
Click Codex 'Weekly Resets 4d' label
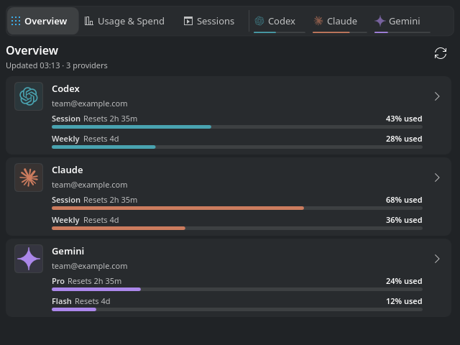click(86, 139)
